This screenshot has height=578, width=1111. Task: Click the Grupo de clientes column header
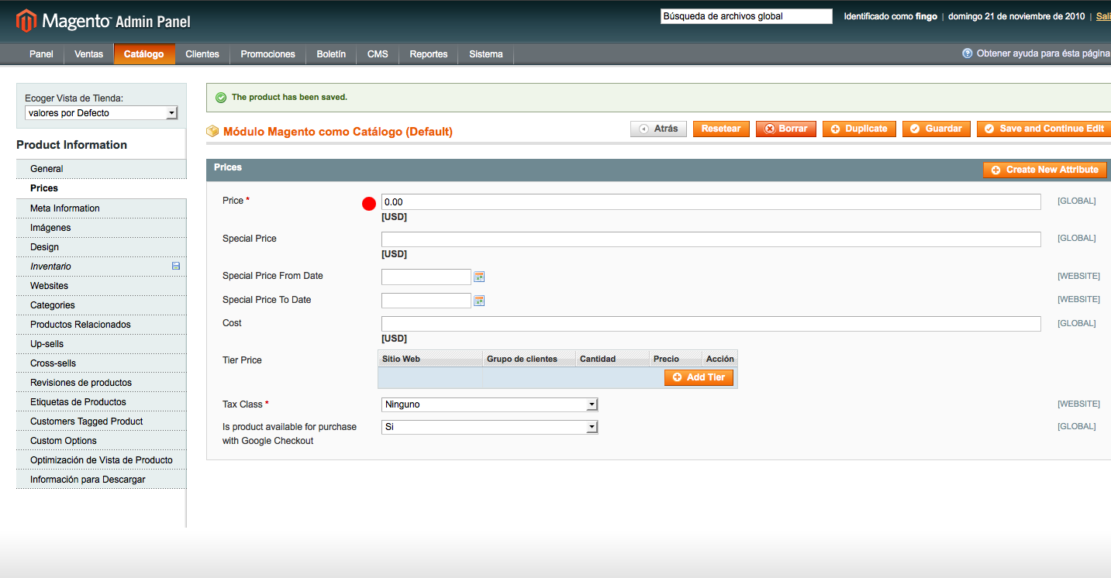click(530, 359)
